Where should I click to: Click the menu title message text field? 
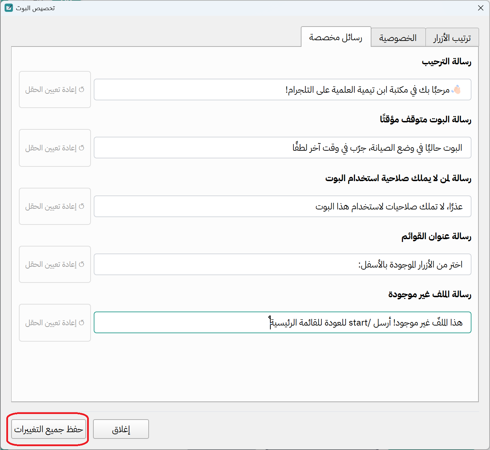(x=283, y=264)
